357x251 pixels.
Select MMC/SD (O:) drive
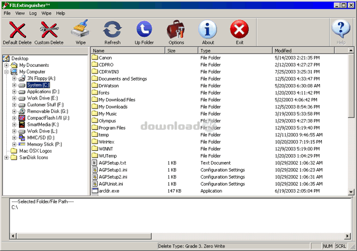(41, 137)
